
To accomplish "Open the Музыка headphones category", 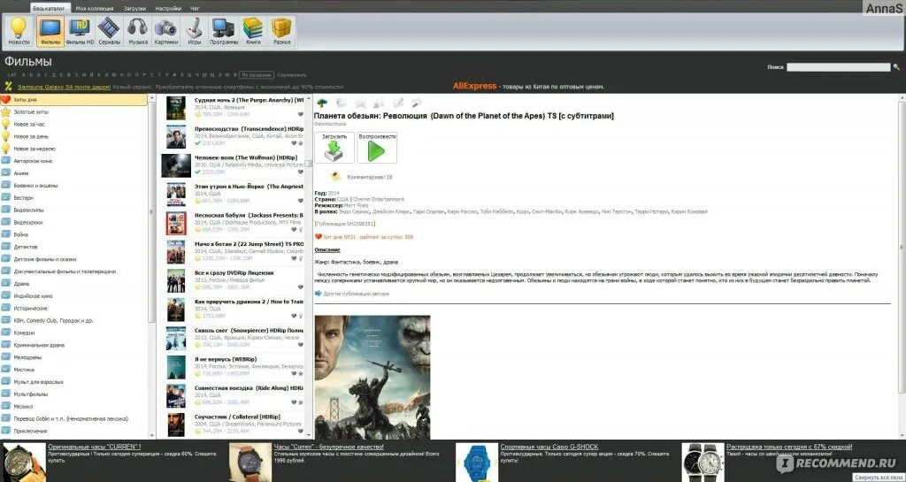I will tap(137, 31).
